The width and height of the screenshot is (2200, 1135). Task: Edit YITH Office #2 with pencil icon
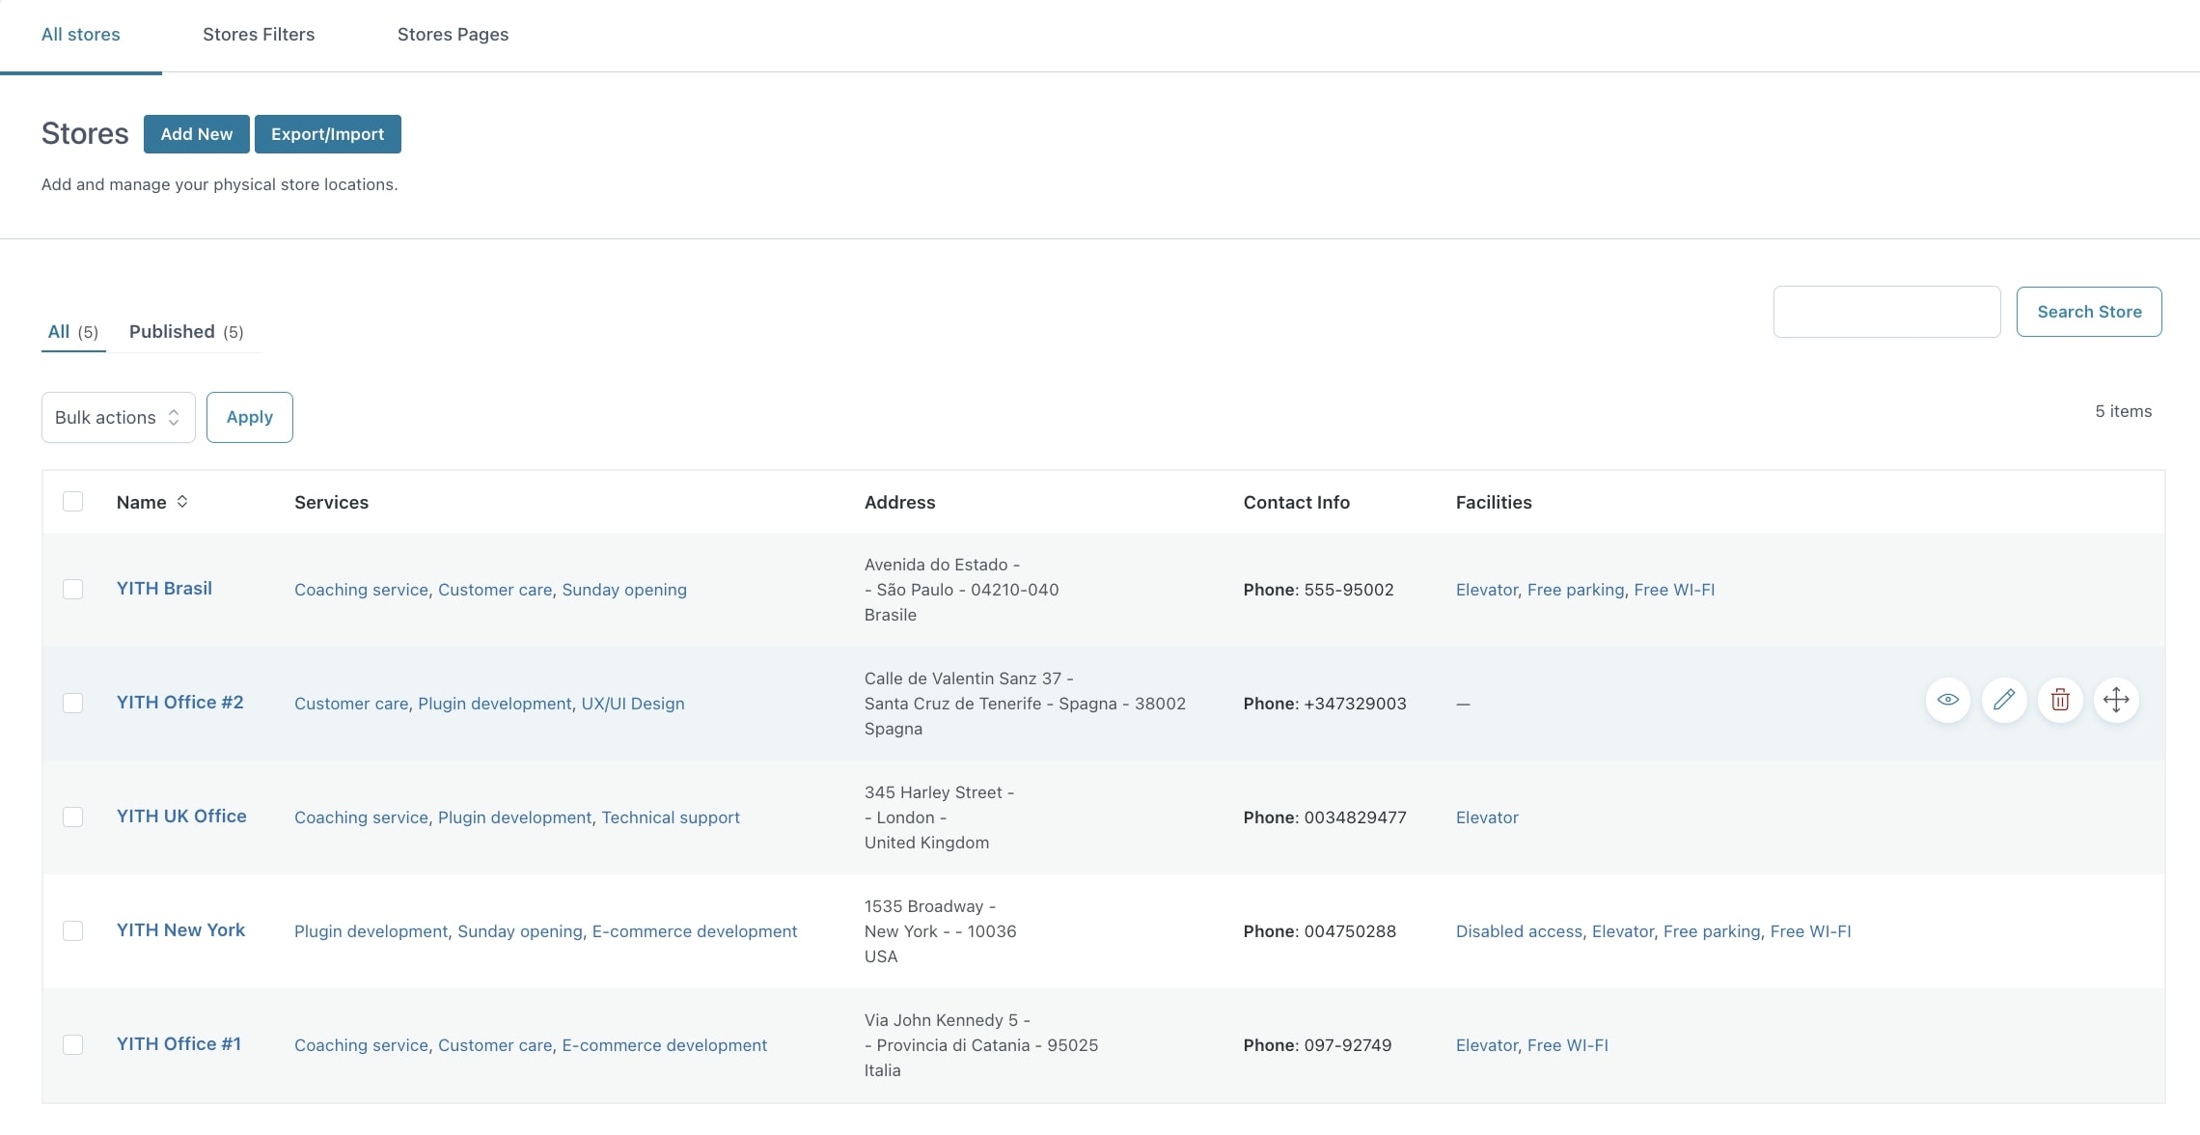tap(2004, 700)
